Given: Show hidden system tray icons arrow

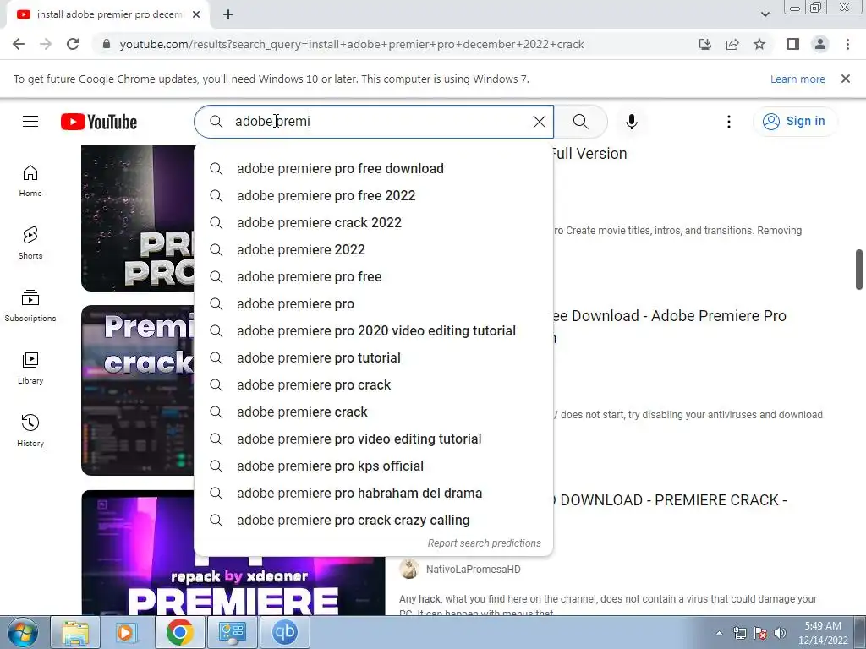Looking at the screenshot, I should point(719,633).
